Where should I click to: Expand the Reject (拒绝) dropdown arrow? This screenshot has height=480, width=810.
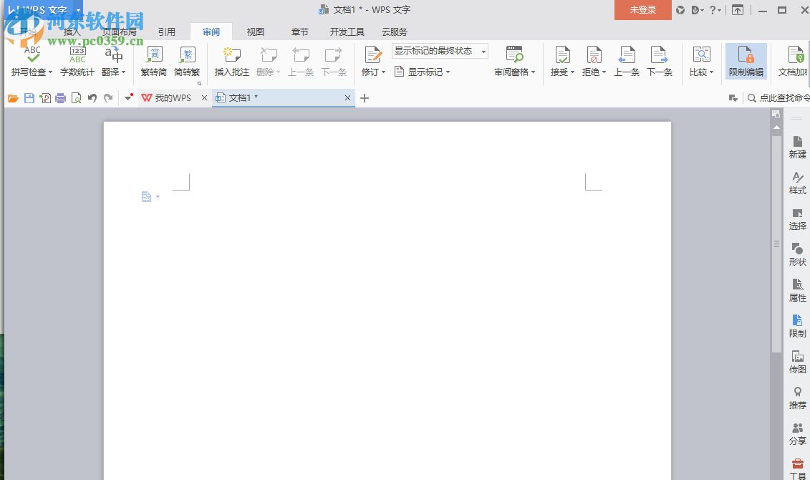[x=604, y=72]
